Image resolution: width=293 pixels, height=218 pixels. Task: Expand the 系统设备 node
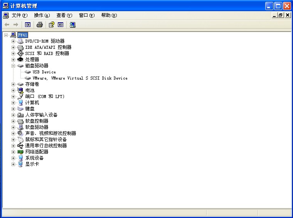point(13,158)
